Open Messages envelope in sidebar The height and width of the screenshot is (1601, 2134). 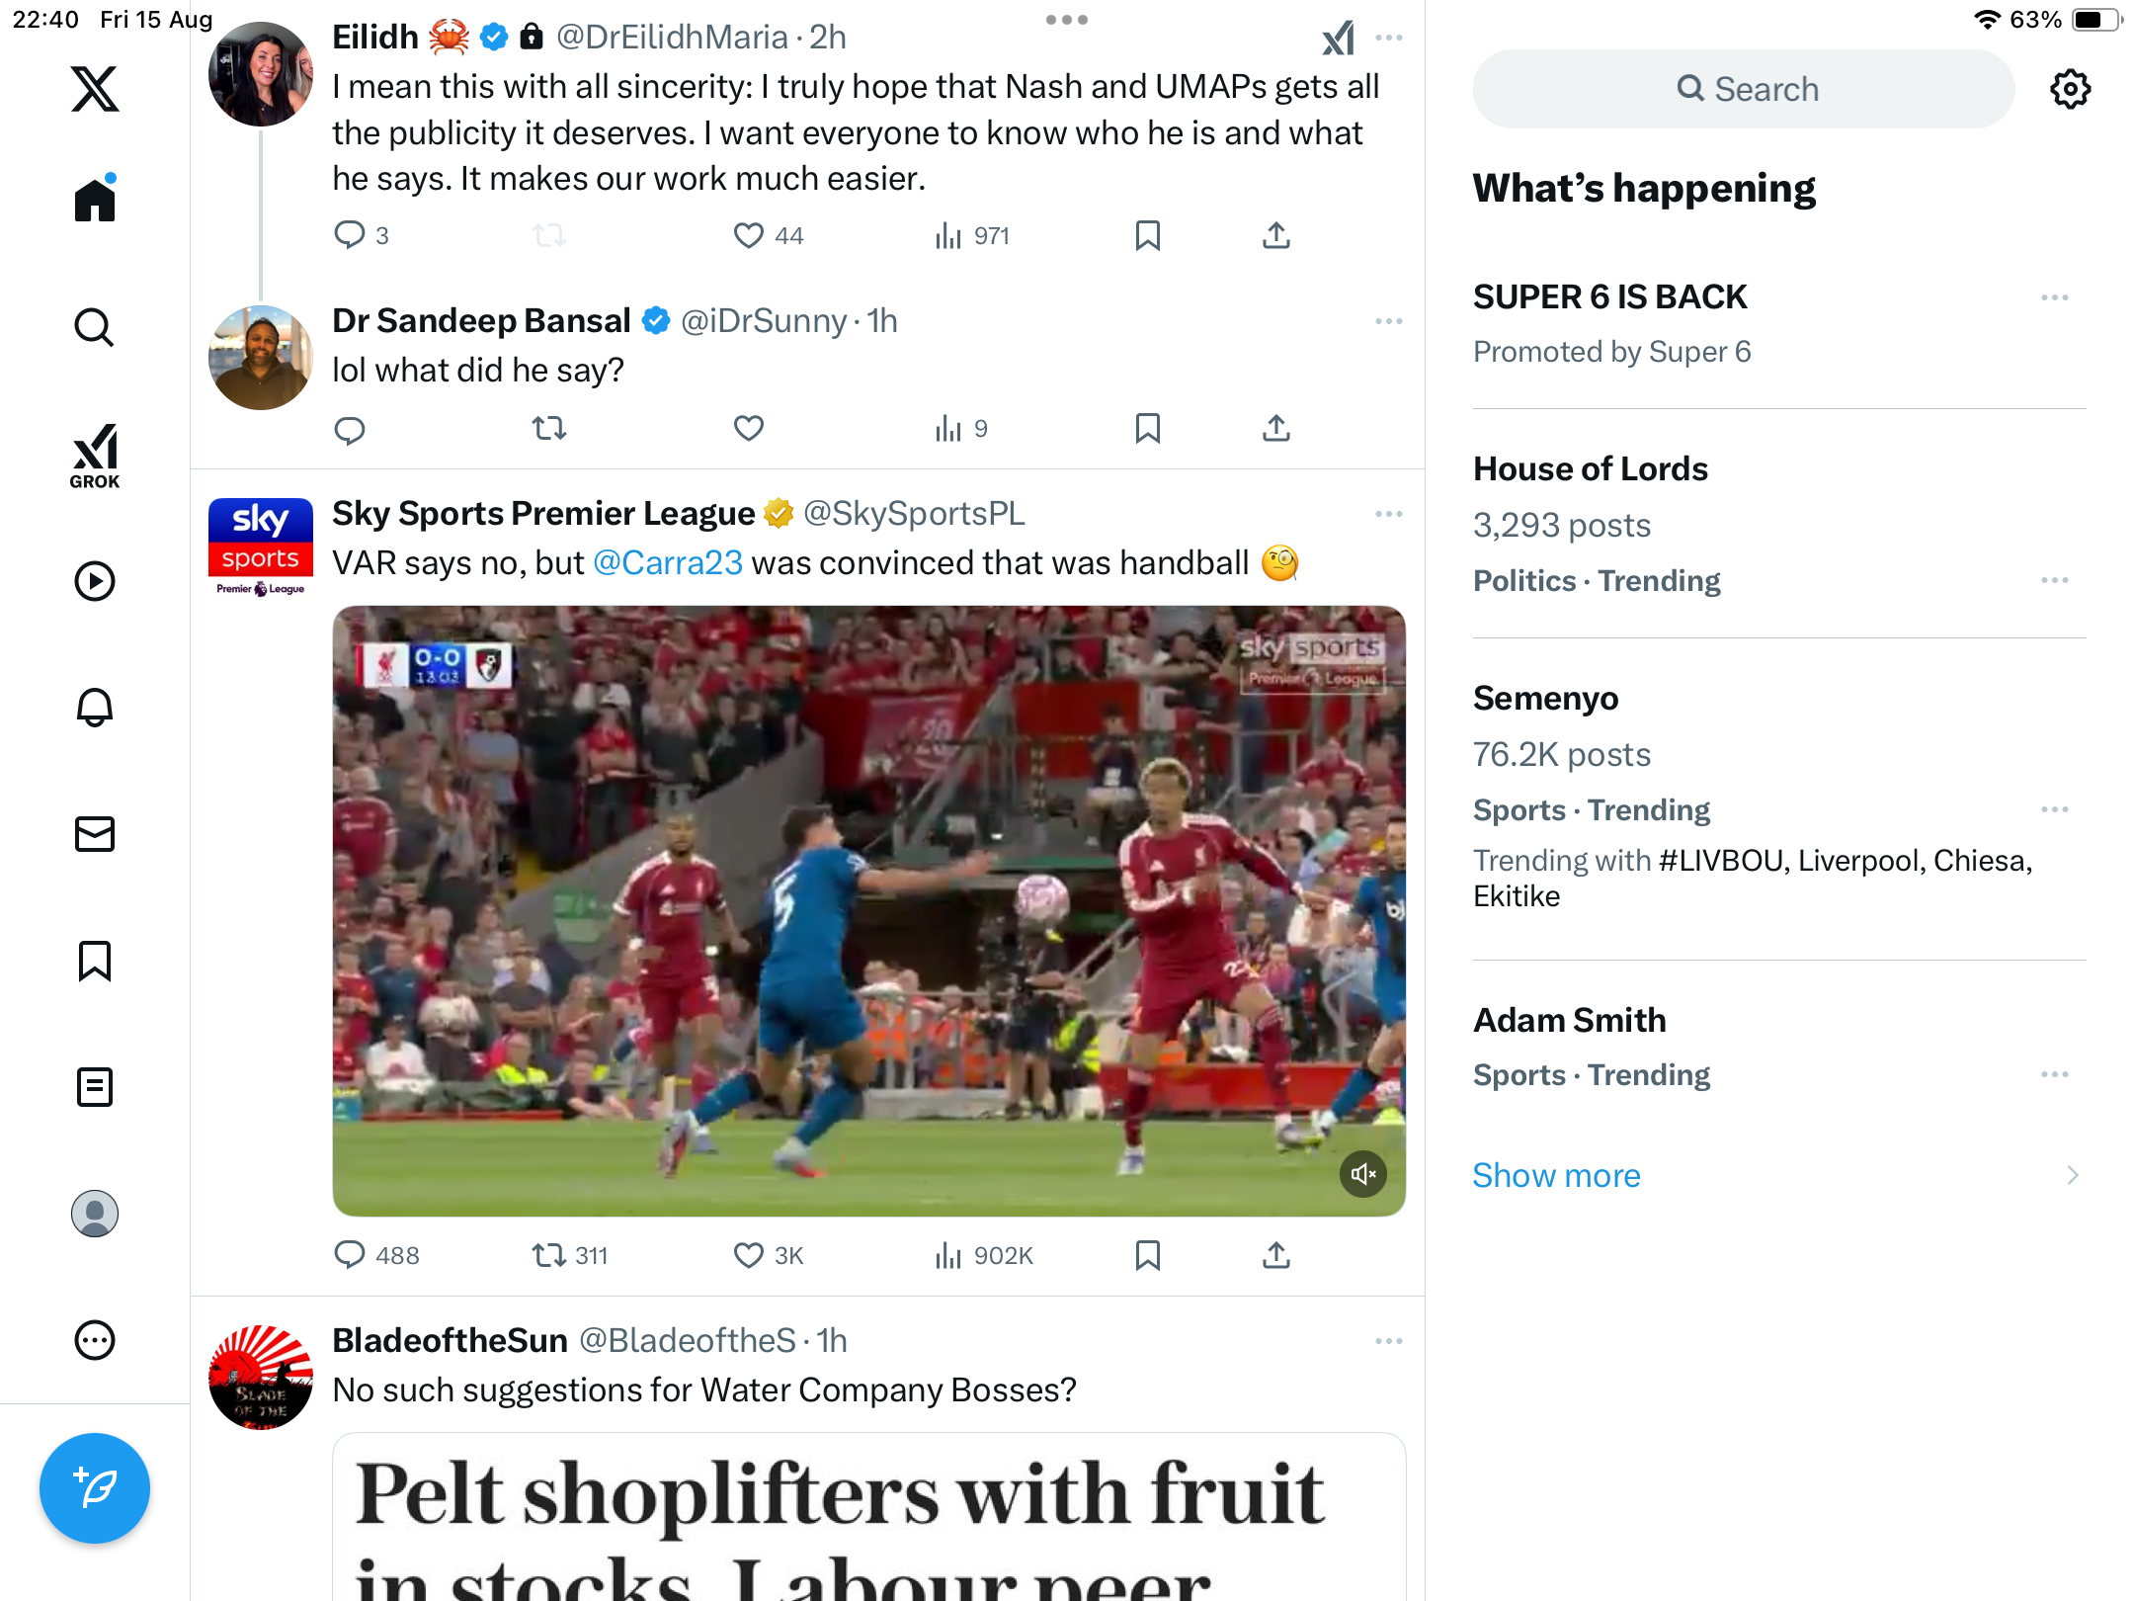click(x=95, y=834)
